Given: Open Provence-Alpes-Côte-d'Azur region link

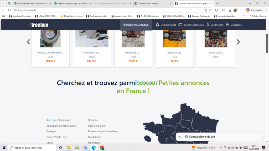Looking at the screenshot, I should pyautogui.click(x=103, y=131).
